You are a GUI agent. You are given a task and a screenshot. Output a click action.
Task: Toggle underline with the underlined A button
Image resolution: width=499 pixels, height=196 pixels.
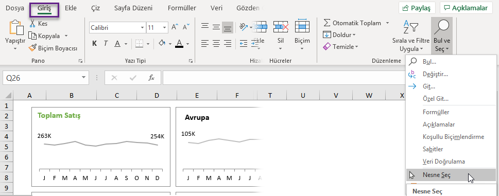(x=117, y=44)
